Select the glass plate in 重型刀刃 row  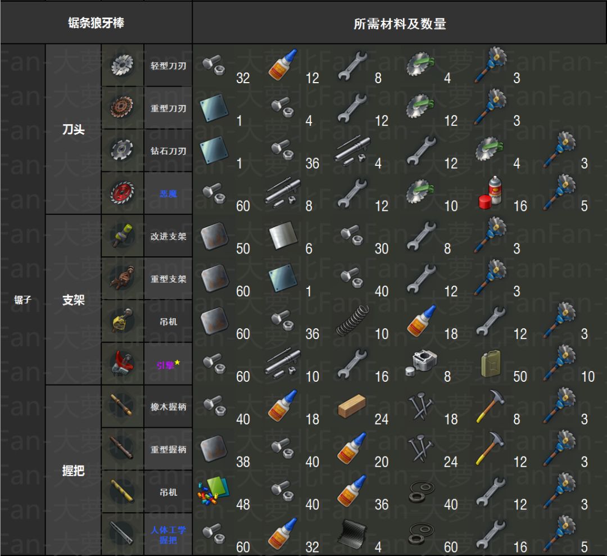click(x=214, y=107)
